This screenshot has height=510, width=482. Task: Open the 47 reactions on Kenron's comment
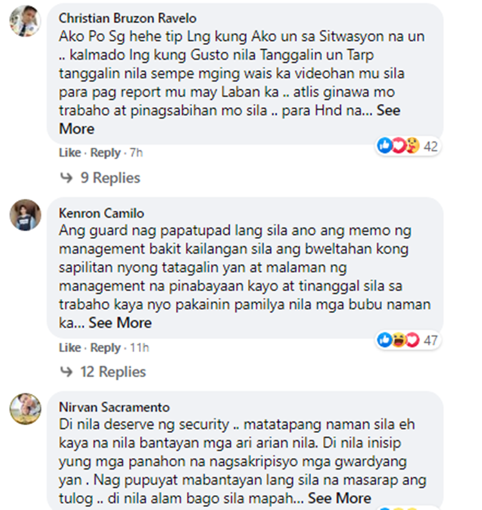click(x=431, y=340)
